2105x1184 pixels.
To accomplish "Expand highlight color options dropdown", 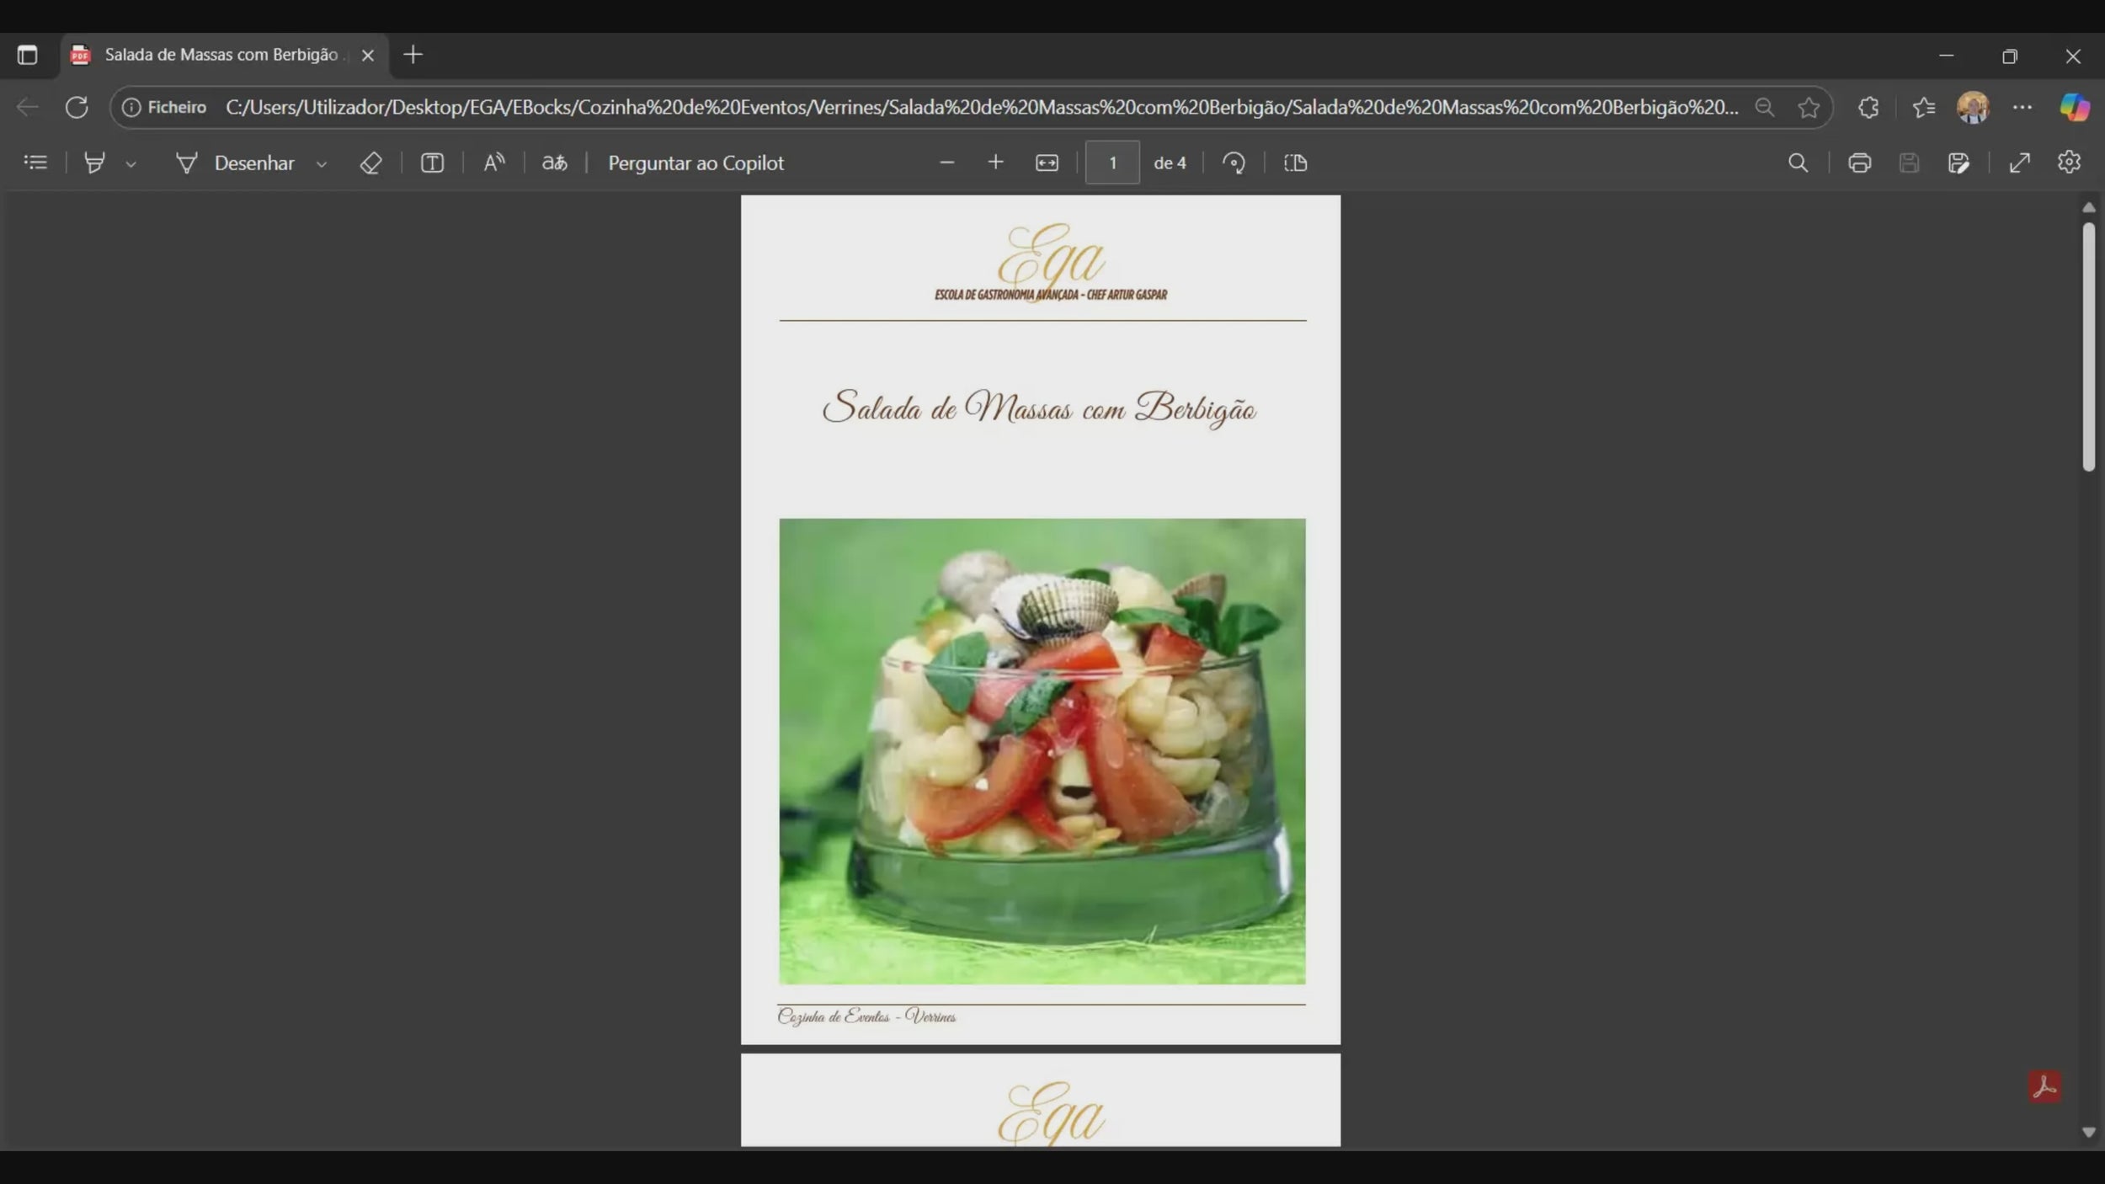I will [131, 164].
